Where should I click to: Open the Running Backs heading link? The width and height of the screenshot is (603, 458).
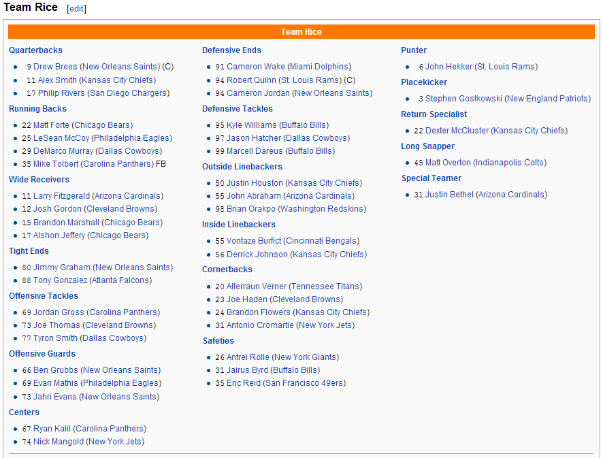pyautogui.click(x=37, y=109)
